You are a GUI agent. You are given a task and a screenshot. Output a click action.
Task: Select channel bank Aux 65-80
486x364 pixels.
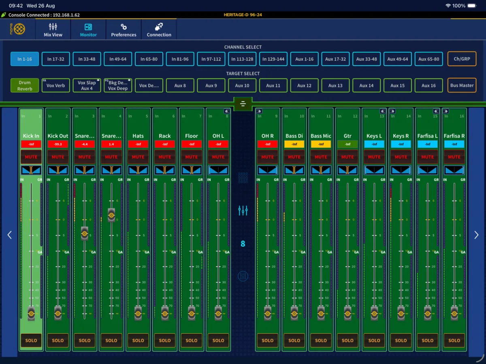point(429,59)
